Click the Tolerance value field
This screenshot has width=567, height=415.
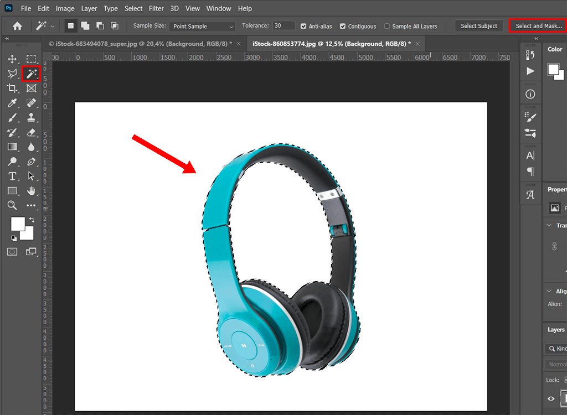(284, 25)
